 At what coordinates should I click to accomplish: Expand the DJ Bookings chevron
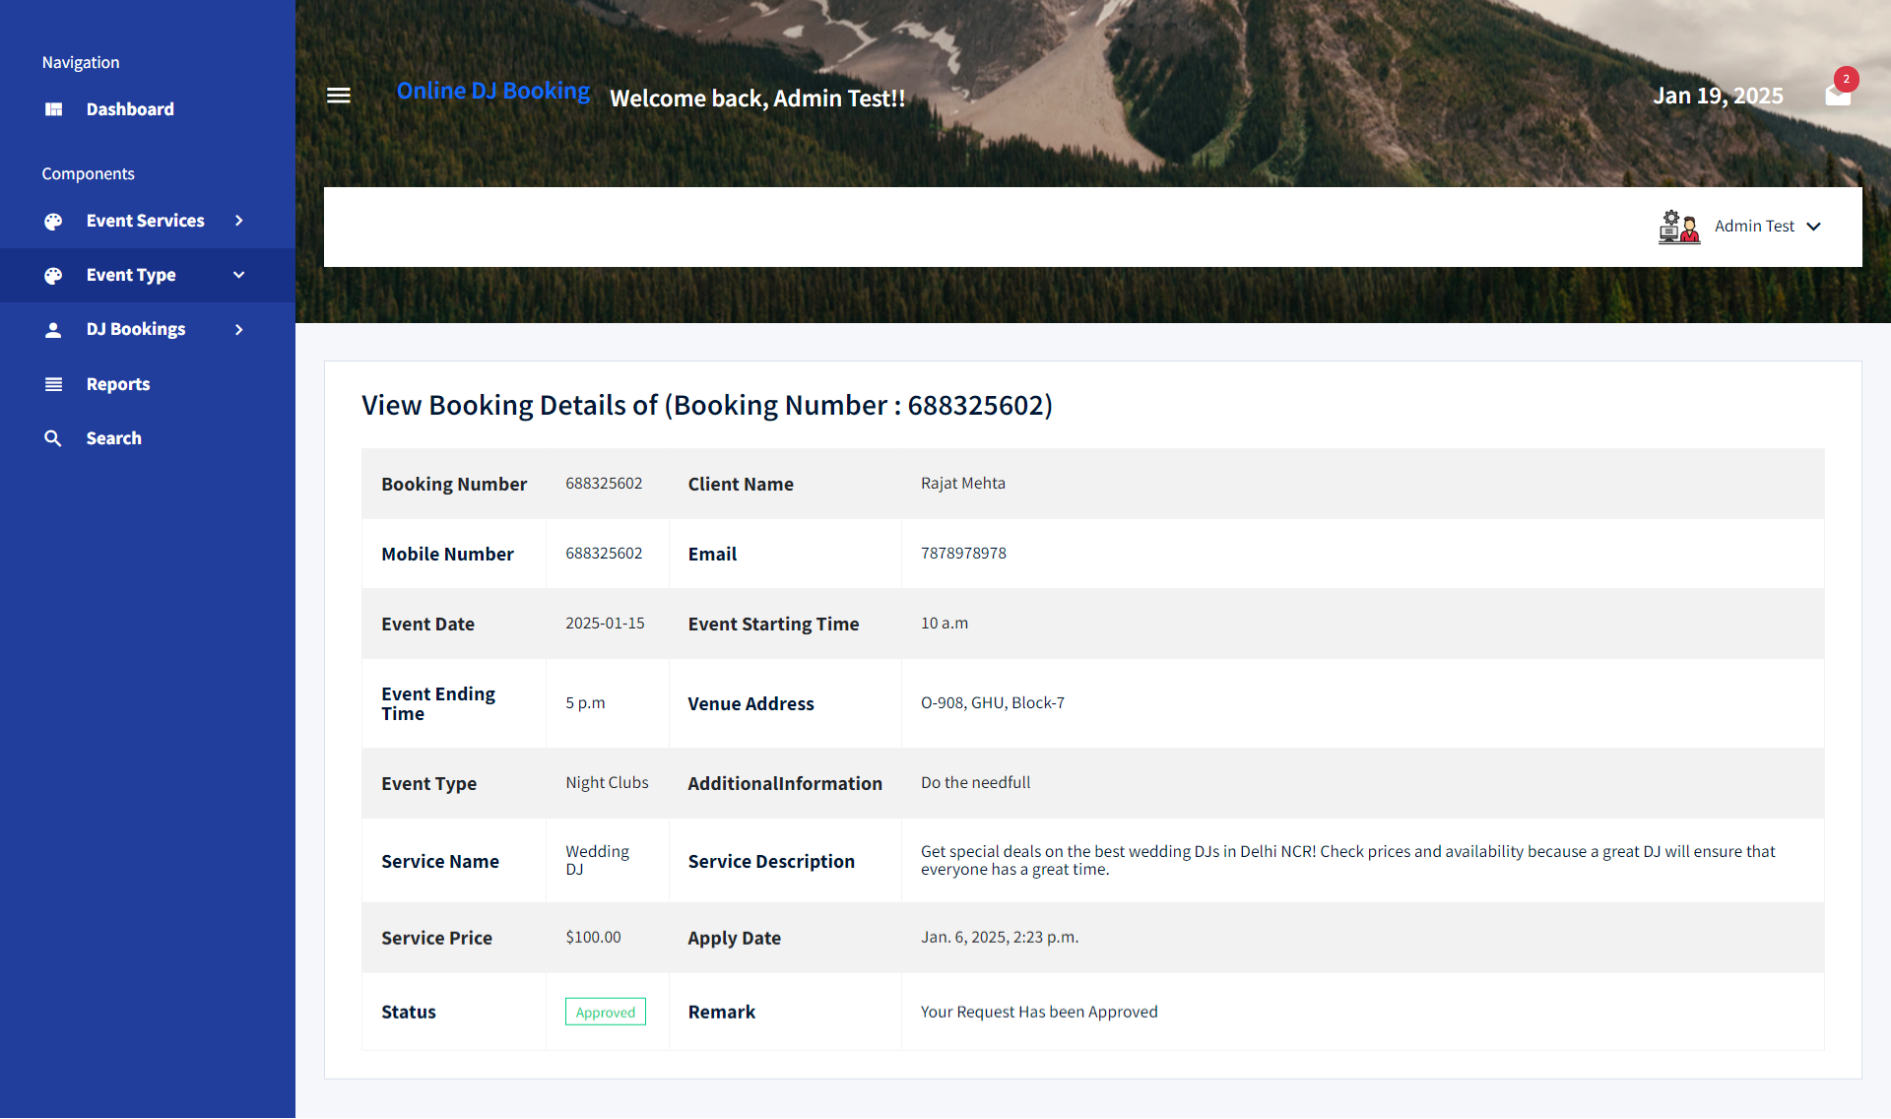pyautogui.click(x=239, y=330)
